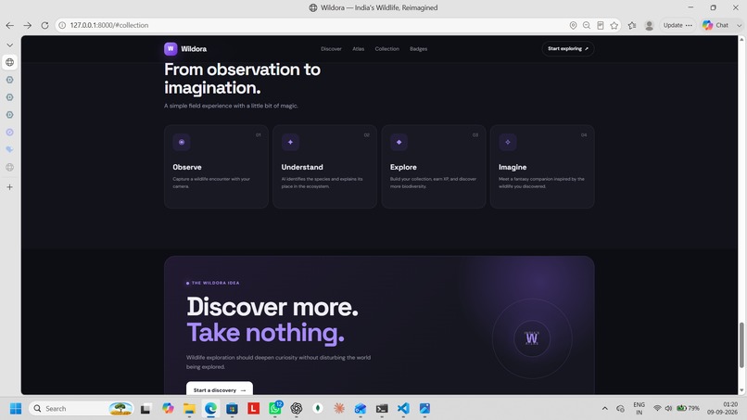The height and width of the screenshot is (420, 747).
Task: Select the fifth vertical tab
Action: 10,132
